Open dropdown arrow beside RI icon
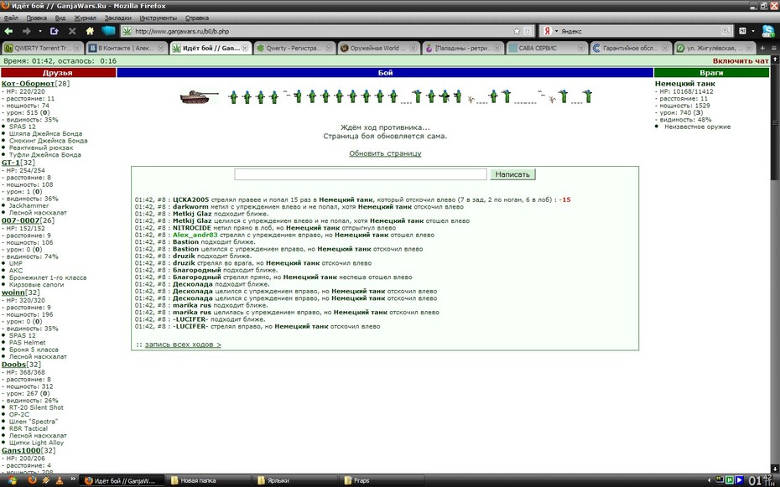Image resolution: width=780 pixels, height=487 pixels. coord(753,31)
